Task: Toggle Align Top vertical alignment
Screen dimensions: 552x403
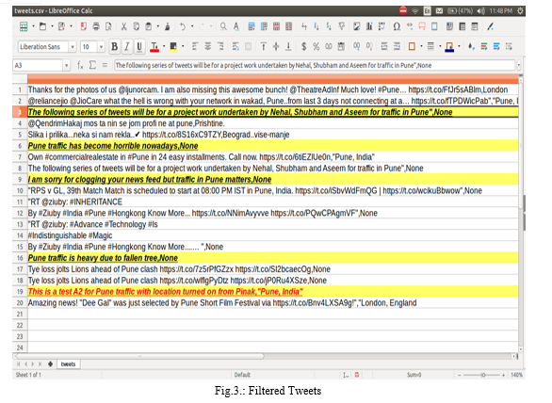Action: 264,46
